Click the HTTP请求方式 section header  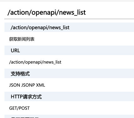click(x=26, y=96)
